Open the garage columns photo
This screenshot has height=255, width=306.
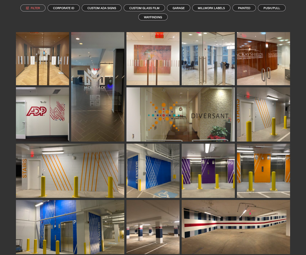(x=153, y=227)
